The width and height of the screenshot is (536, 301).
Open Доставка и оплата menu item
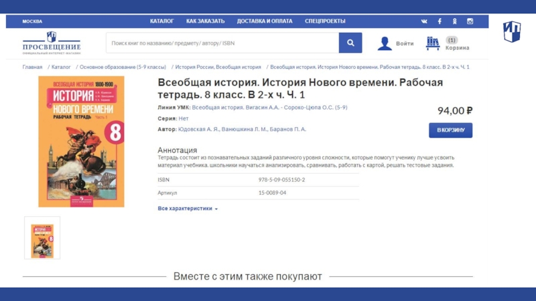pyautogui.click(x=265, y=21)
